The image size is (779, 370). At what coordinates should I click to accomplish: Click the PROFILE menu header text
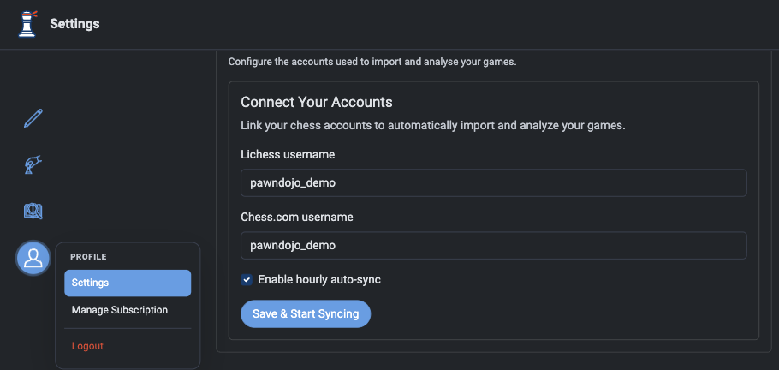tap(88, 257)
